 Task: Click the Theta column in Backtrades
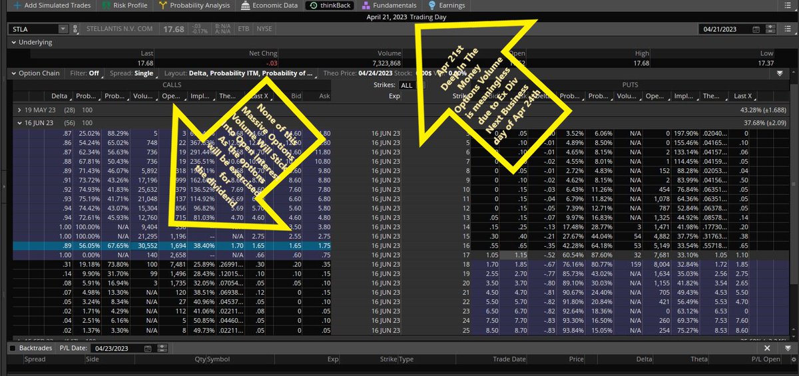(x=700, y=359)
